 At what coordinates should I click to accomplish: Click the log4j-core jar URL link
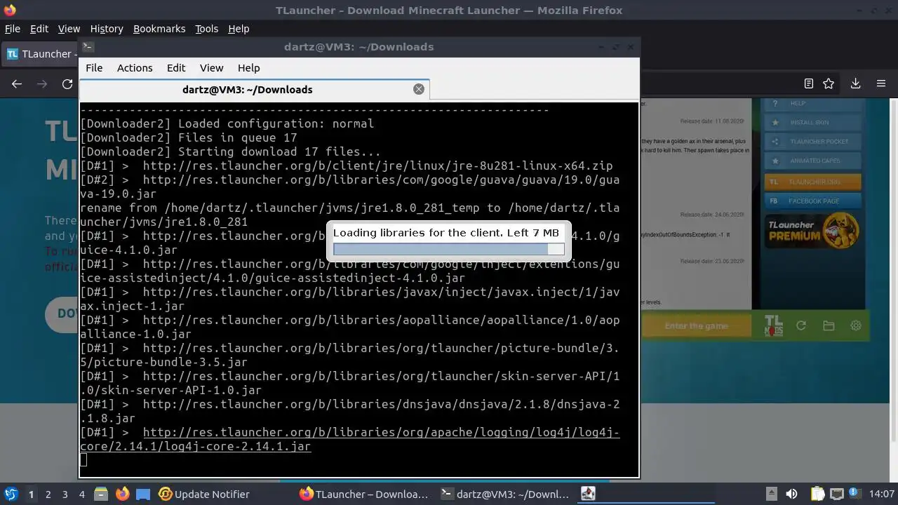pos(349,439)
